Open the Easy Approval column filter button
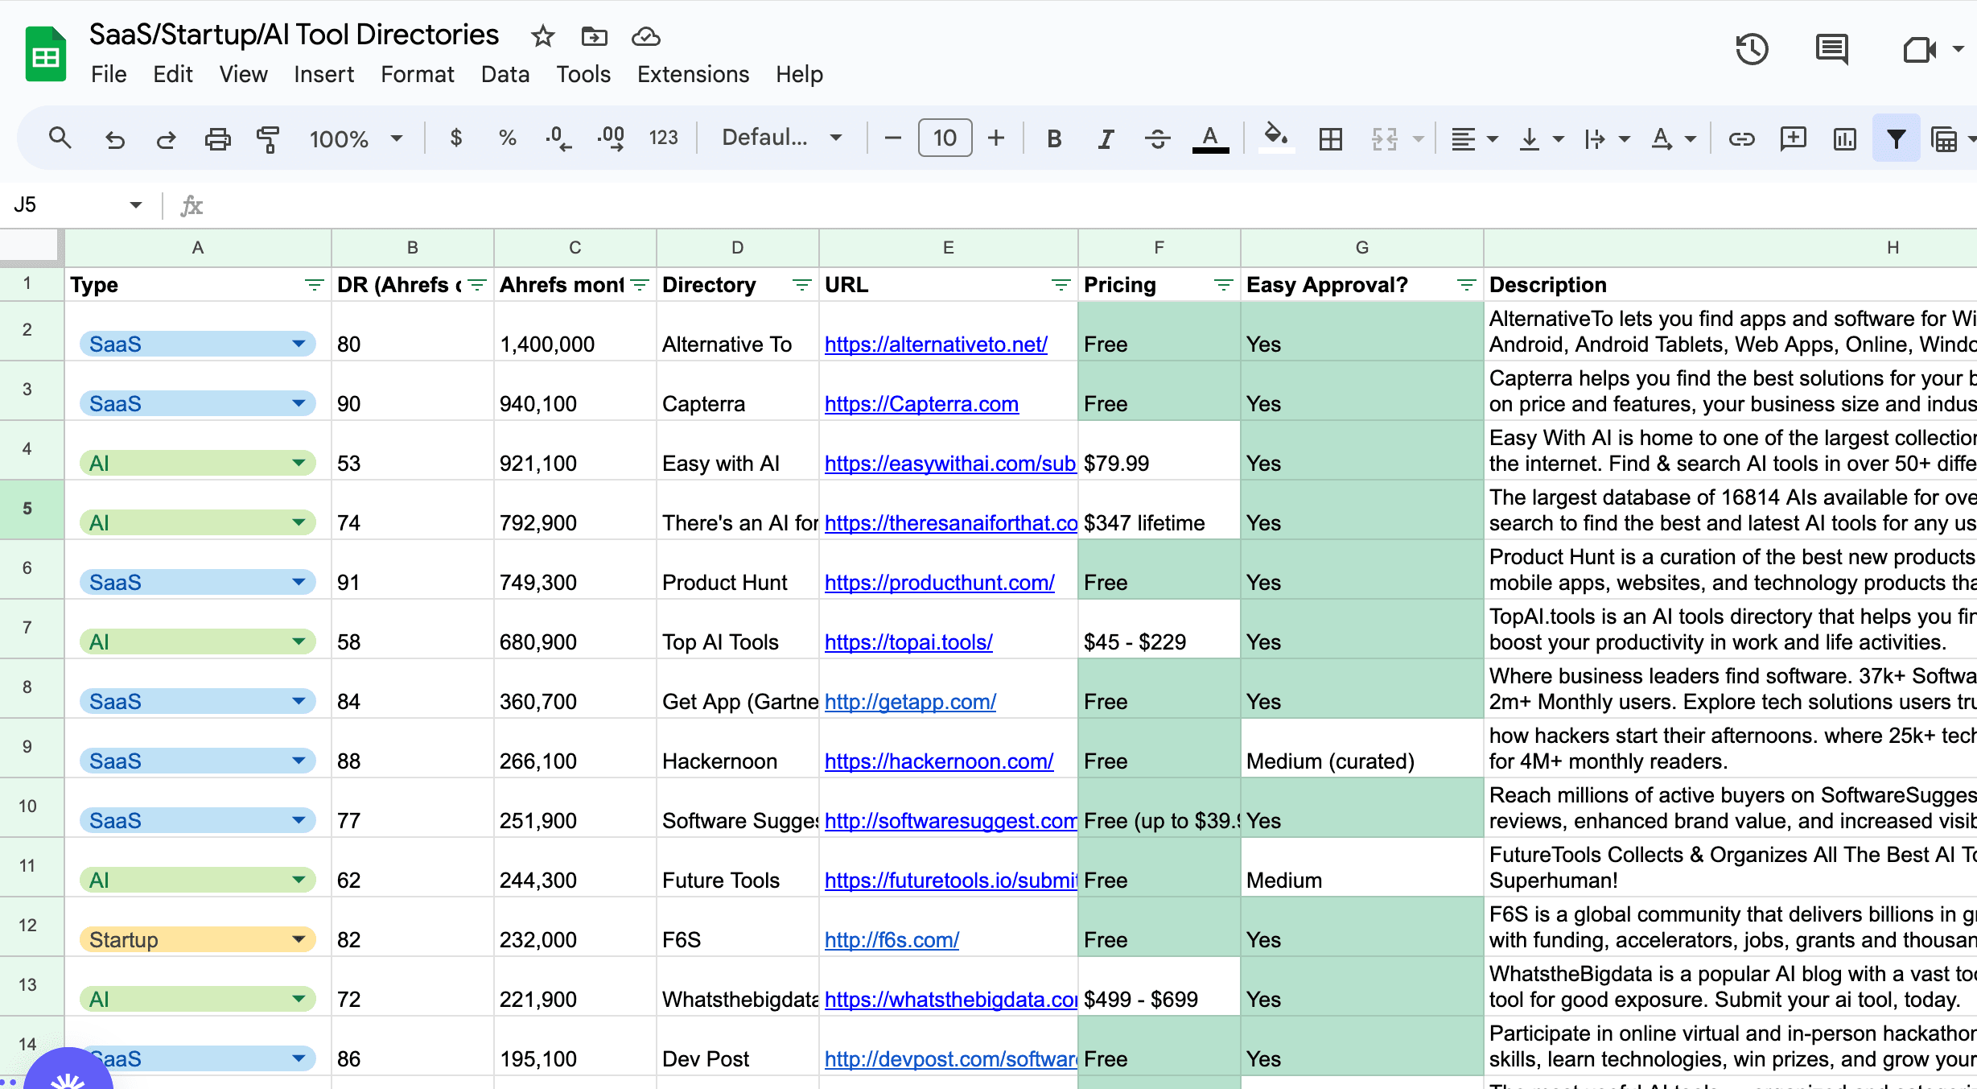This screenshot has width=1977, height=1089. pyautogui.click(x=1466, y=285)
